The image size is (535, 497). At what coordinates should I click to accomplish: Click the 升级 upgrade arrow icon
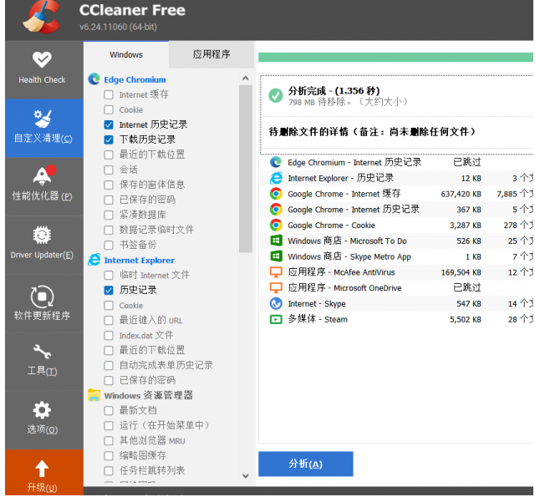42,469
